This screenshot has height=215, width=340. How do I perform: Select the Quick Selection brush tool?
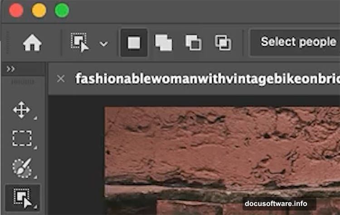(21, 168)
